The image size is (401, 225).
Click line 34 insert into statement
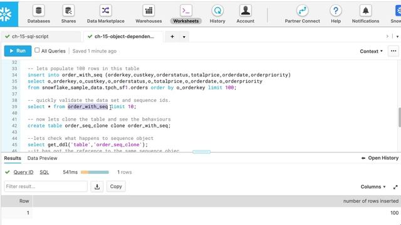159,75
